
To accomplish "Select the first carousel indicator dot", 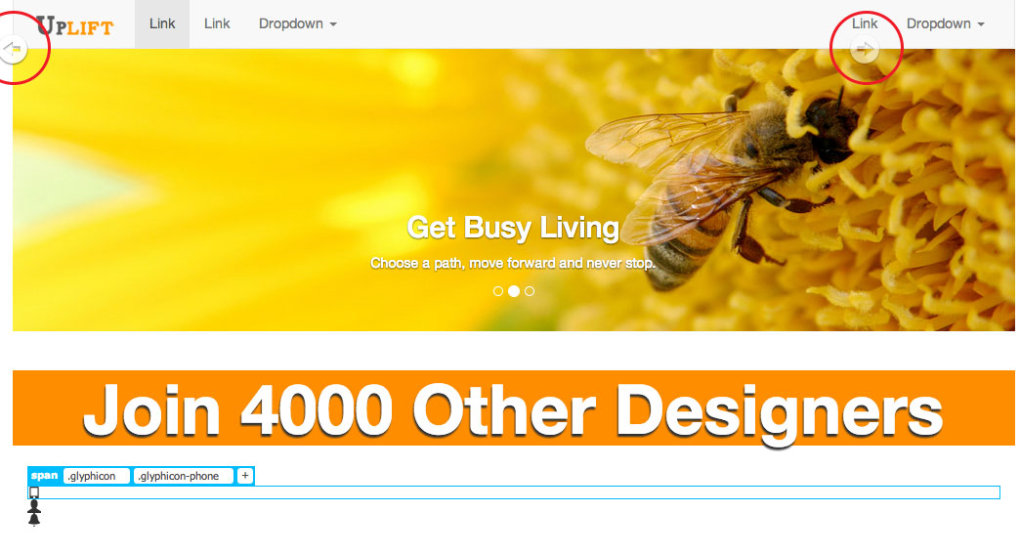I will 498,291.
